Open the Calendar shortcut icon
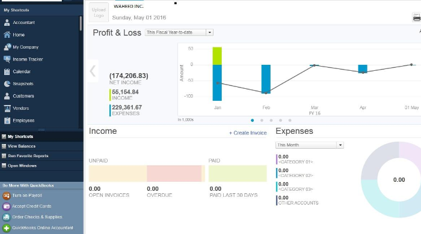This screenshot has height=234, width=421. point(7,71)
